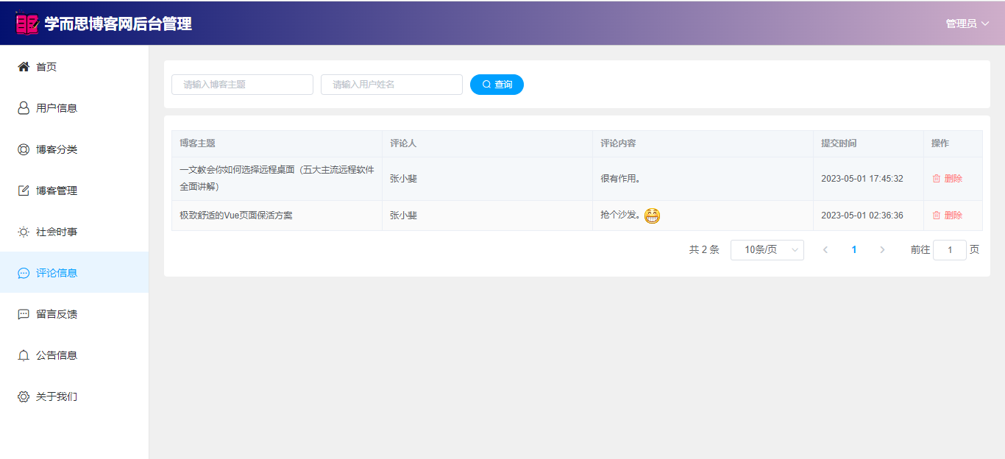
Task: Click the book logo in header
Action: (26, 24)
